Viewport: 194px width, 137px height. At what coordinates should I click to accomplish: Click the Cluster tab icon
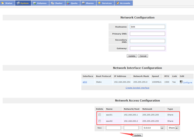tap(52, 3)
